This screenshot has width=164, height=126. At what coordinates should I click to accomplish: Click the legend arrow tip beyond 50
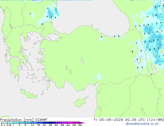[82, 123]
